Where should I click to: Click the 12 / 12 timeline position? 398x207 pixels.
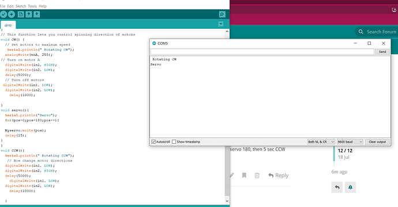(x=345, y=151)
